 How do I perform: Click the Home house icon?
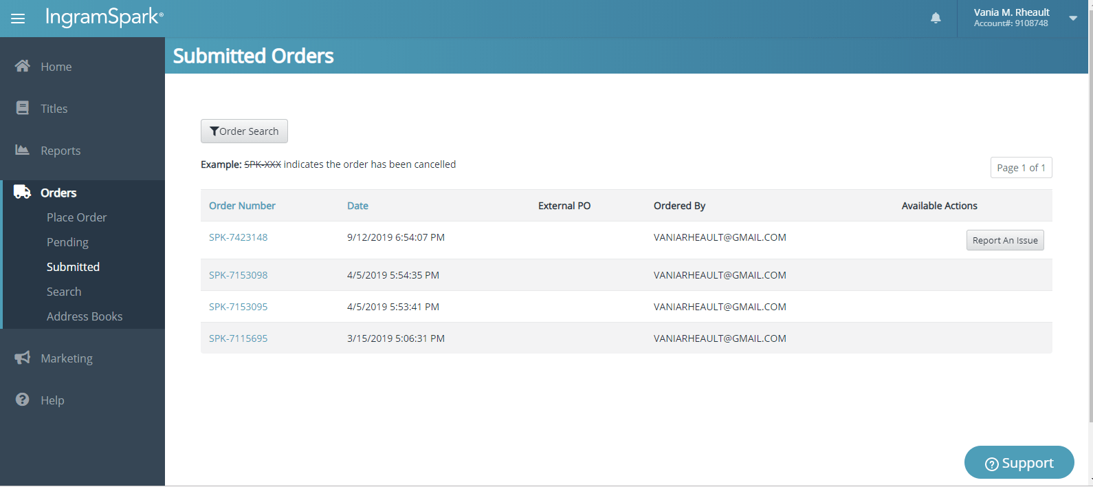point(23,66)
